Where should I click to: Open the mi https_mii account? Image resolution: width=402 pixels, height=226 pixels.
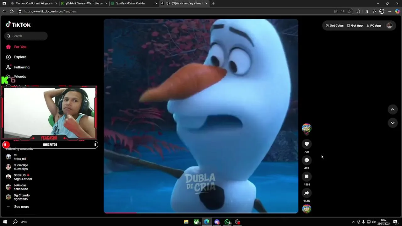(x=16, y=157)
